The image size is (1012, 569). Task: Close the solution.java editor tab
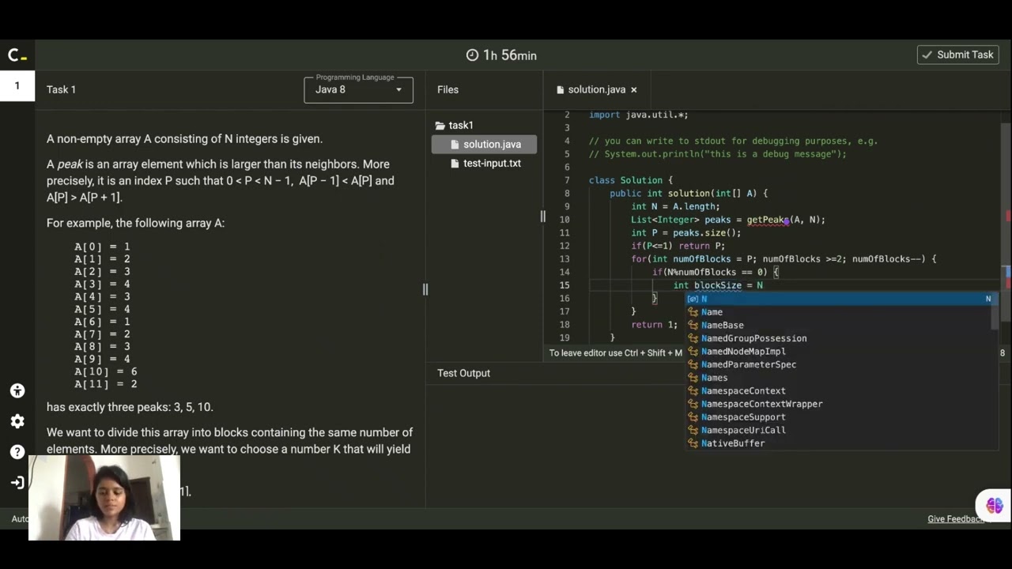[x=633, y=90]
